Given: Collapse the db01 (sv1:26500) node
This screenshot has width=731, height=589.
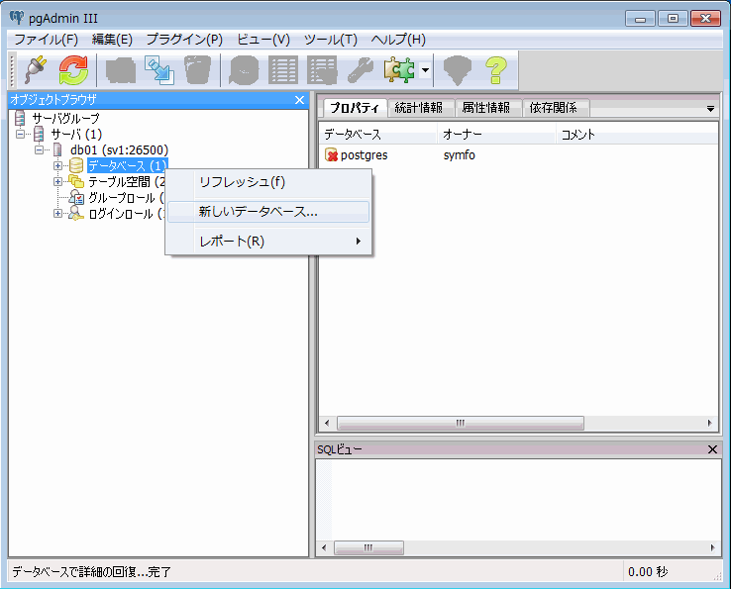Looking at the screenshot, I should (x=40, y=150).
